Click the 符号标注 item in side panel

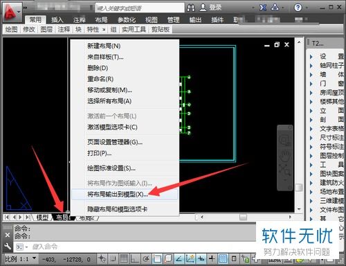coord(331,147)
